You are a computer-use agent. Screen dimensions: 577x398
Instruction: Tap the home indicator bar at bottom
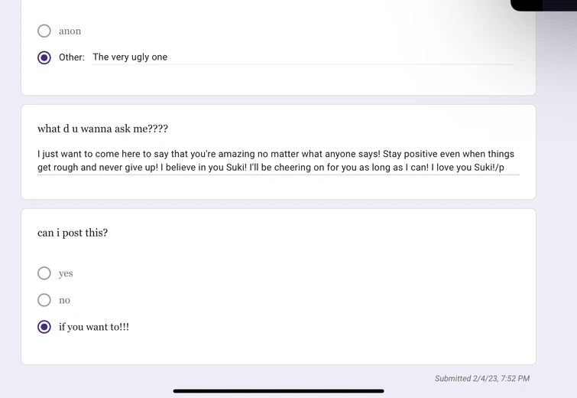coord(278,391)
